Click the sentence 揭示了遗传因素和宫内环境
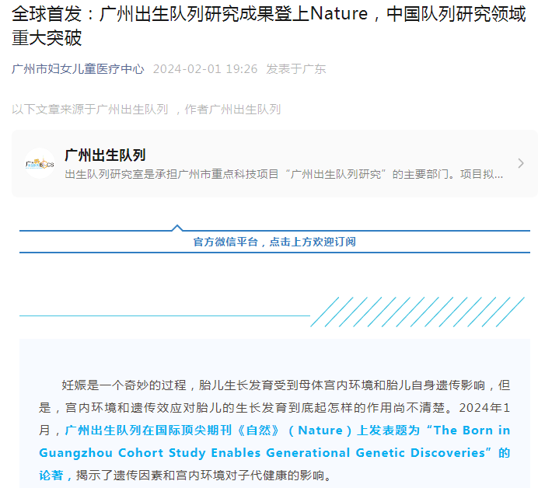The height and width of the screenshot is (488, 538). coord(204,476)
